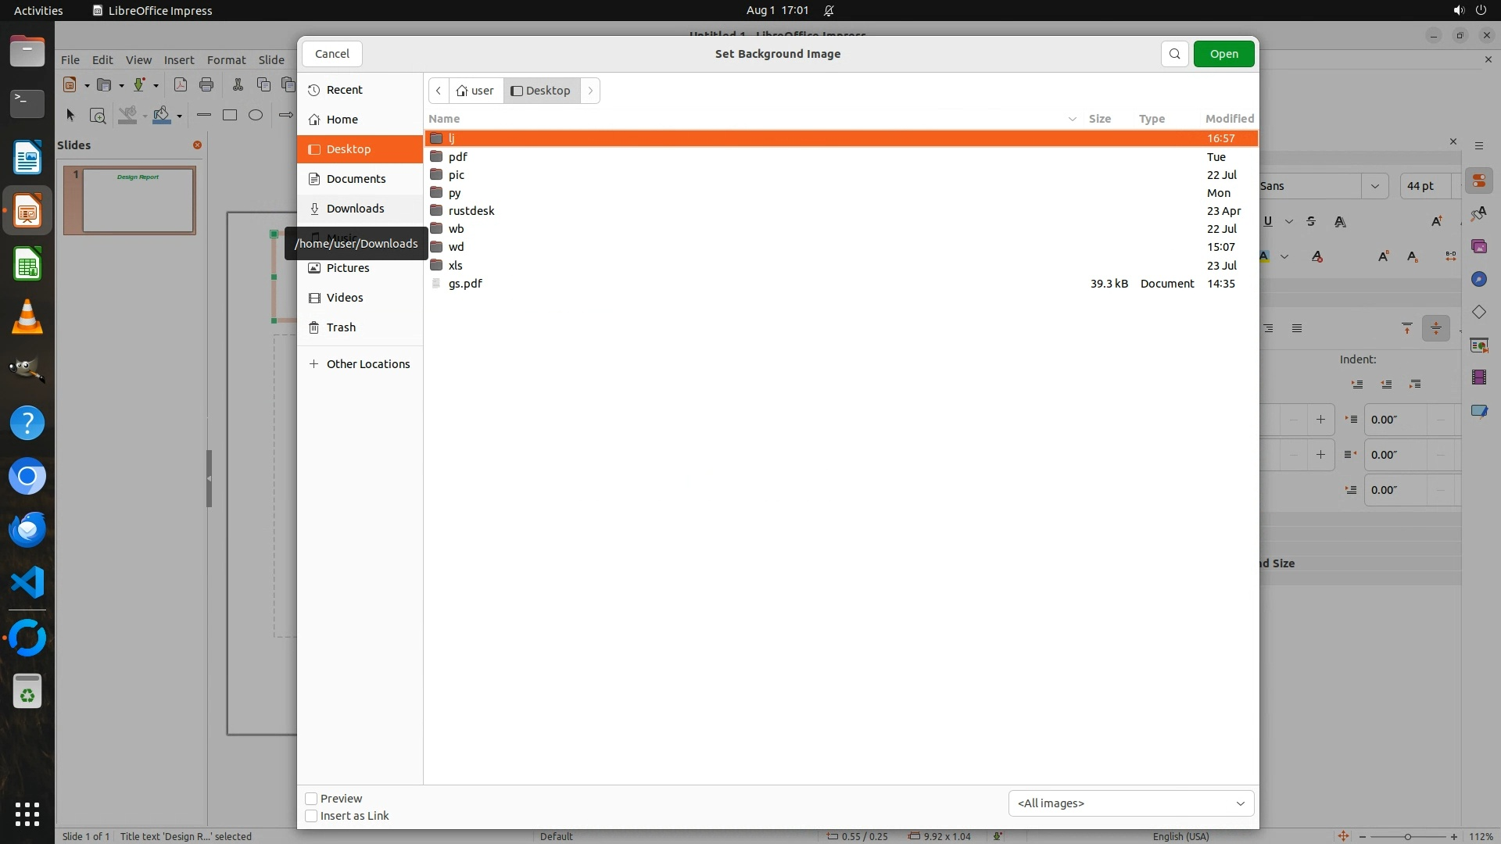Image resolution: width=1501 pixels, height=844 pixels.
Task: Select the ellipse shape tool
Action: pos(256,115)
